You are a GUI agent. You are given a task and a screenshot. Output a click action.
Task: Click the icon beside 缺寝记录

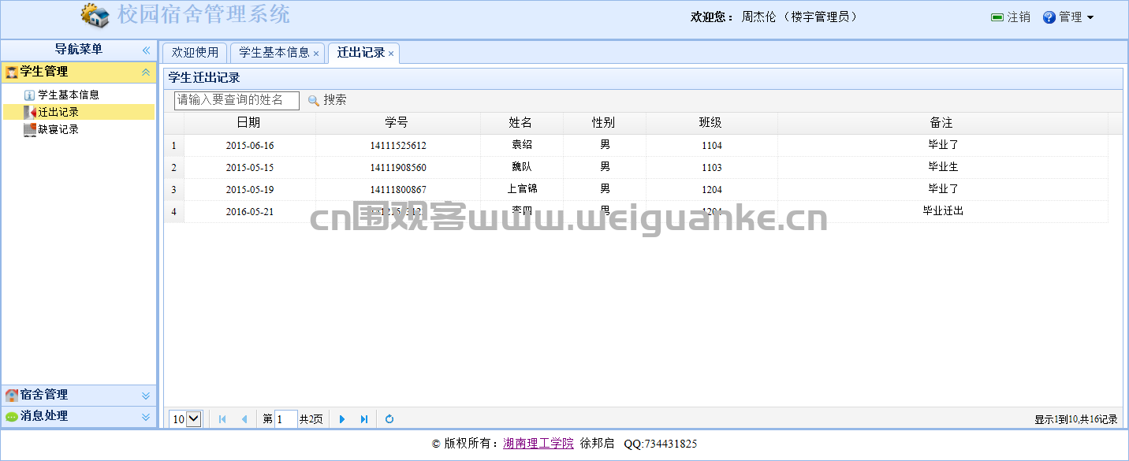click(30, 129)
